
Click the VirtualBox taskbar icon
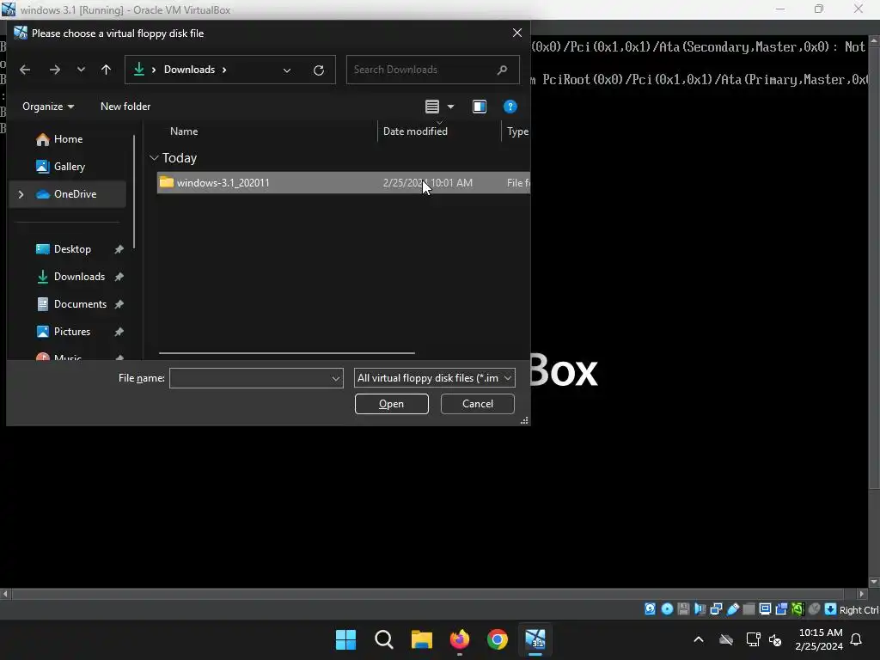pos(535,639)
